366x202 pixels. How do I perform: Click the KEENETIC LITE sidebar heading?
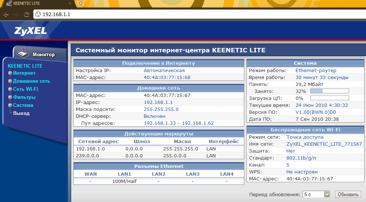coord(25,66)
